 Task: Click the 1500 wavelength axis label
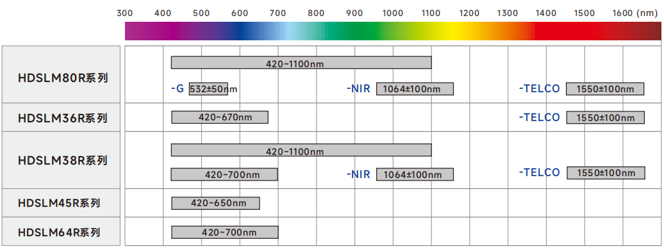[x=585, y=13]
